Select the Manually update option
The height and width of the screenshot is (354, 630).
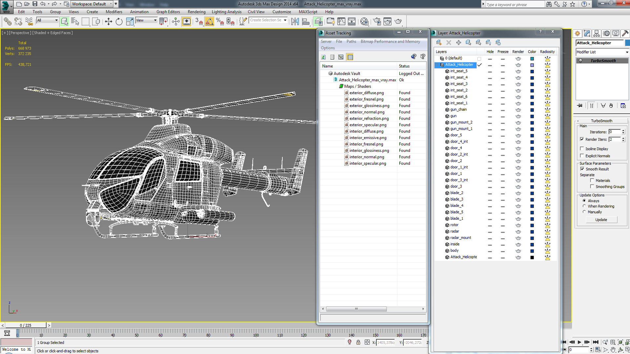tap(584, 212)
